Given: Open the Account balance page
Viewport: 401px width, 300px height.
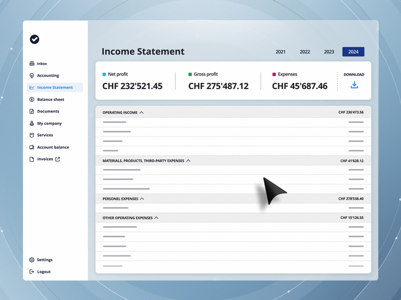Looking at the screenshot, I should click(x=53, y=147).
